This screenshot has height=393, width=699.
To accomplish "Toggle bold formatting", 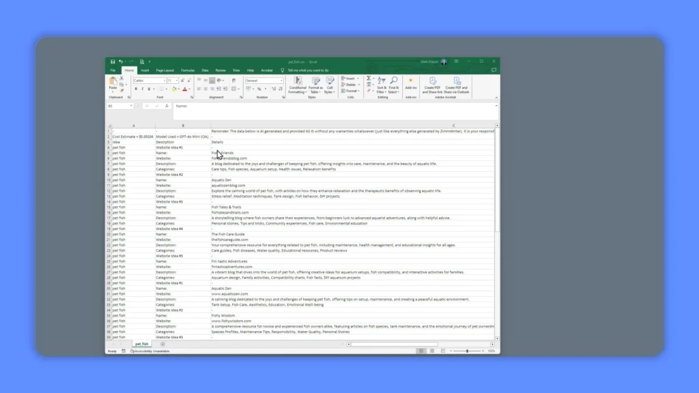I will (x=136, y=89).
